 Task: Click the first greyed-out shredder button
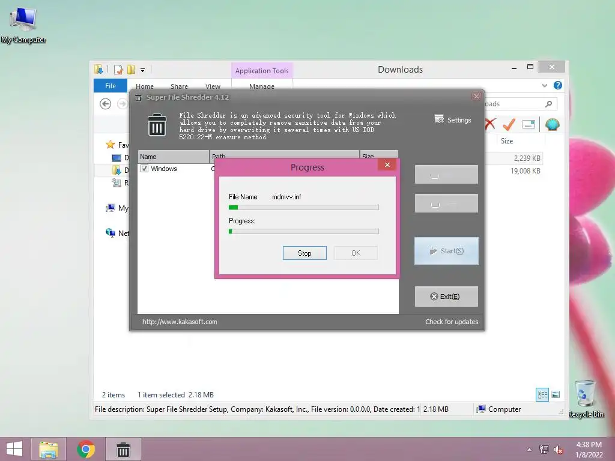446,175
